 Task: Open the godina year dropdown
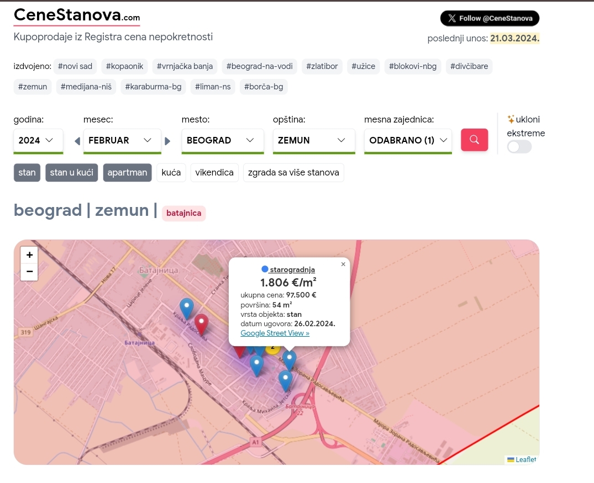38,140
